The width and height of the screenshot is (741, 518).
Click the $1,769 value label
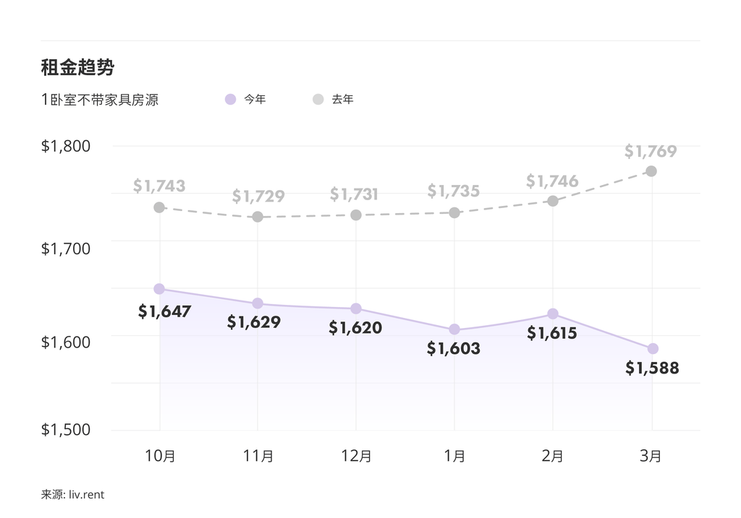[x=651, y=152]
